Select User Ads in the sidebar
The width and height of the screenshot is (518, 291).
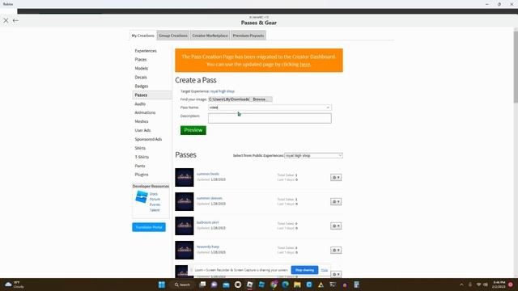[142, 130]
